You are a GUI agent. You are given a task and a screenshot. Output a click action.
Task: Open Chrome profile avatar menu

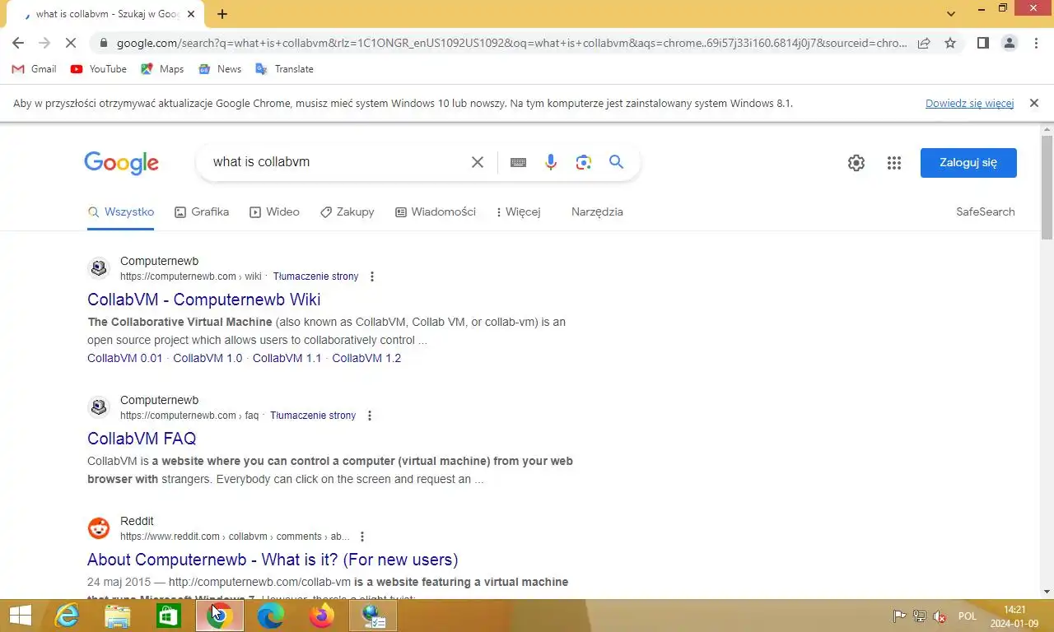[1009, 43]
